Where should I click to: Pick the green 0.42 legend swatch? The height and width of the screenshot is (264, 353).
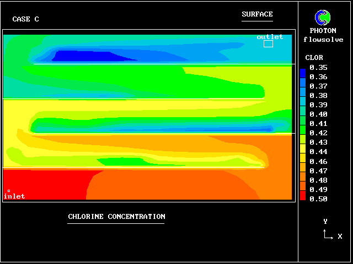pos(302,133)
